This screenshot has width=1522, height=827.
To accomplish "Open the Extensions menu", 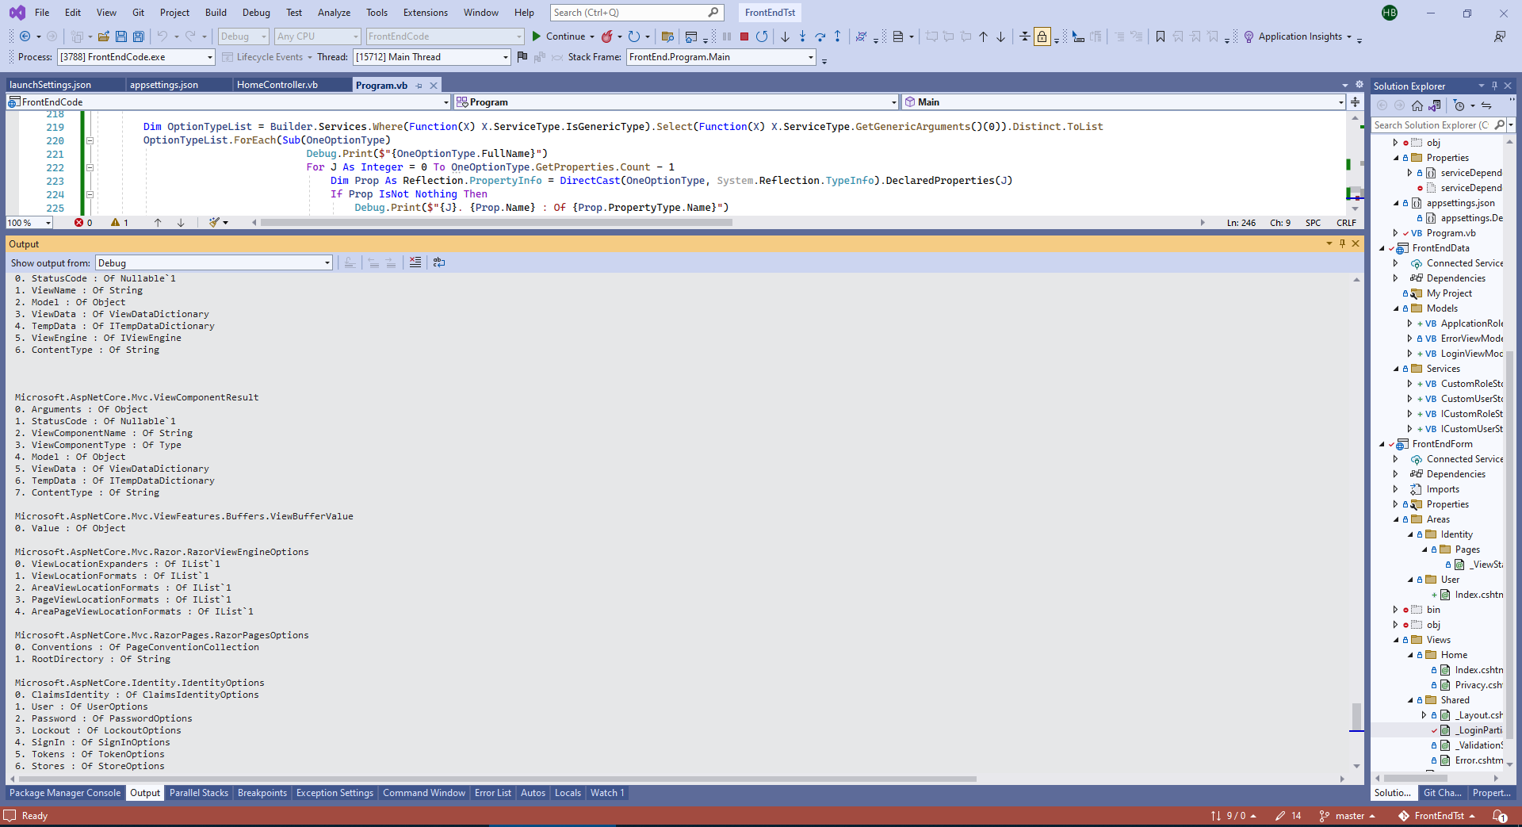I will coord(426,13).
